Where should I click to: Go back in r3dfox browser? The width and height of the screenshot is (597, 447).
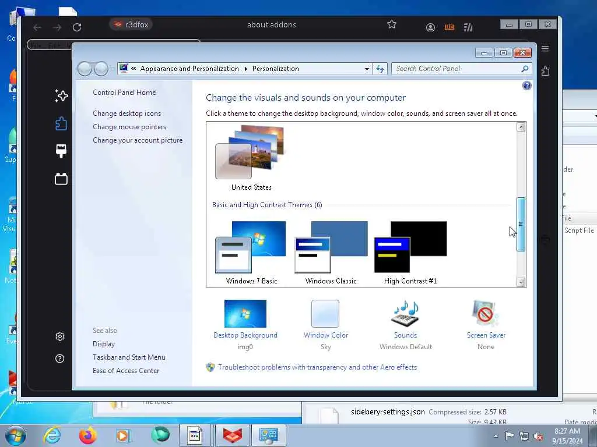pos(37,27)
